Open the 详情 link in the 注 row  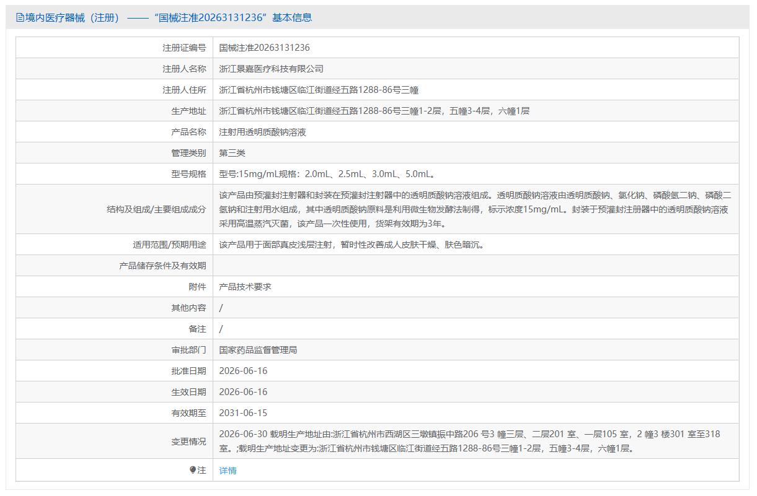(x=228, y=471)
